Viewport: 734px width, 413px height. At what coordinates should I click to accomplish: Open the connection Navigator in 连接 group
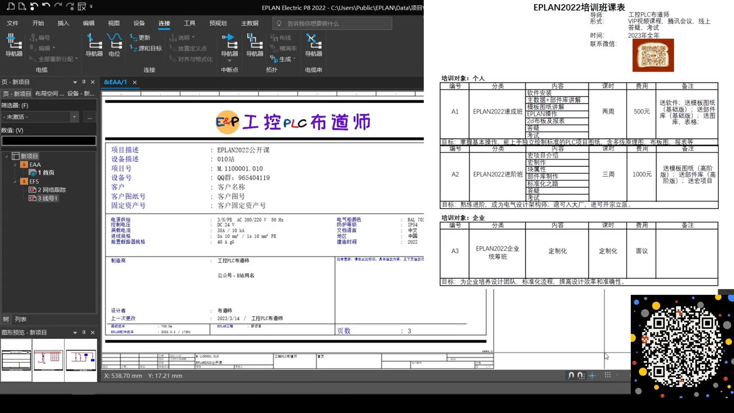click(94, 45)
